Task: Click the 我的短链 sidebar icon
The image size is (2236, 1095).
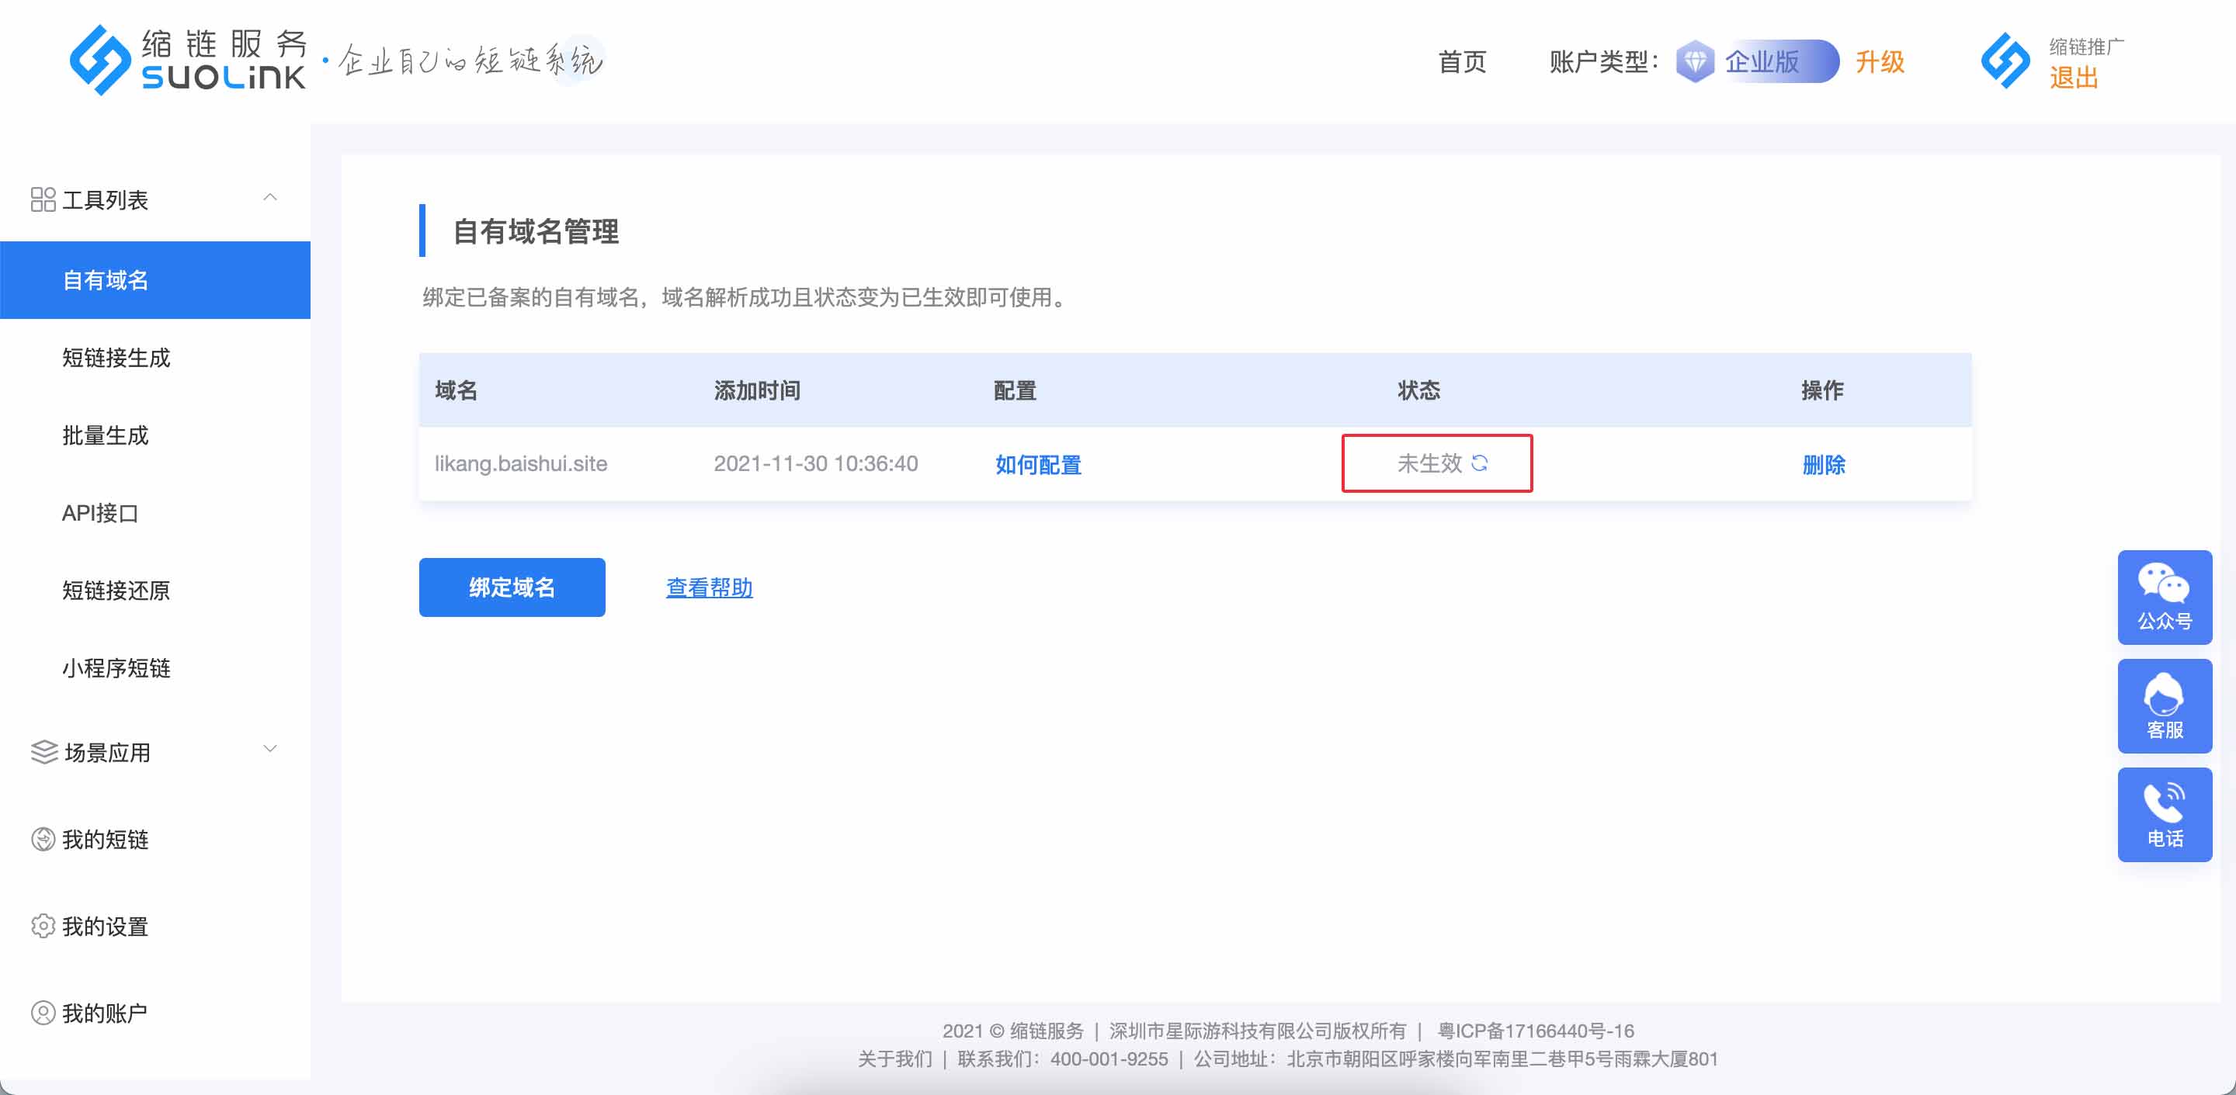Action: point(43,839)
